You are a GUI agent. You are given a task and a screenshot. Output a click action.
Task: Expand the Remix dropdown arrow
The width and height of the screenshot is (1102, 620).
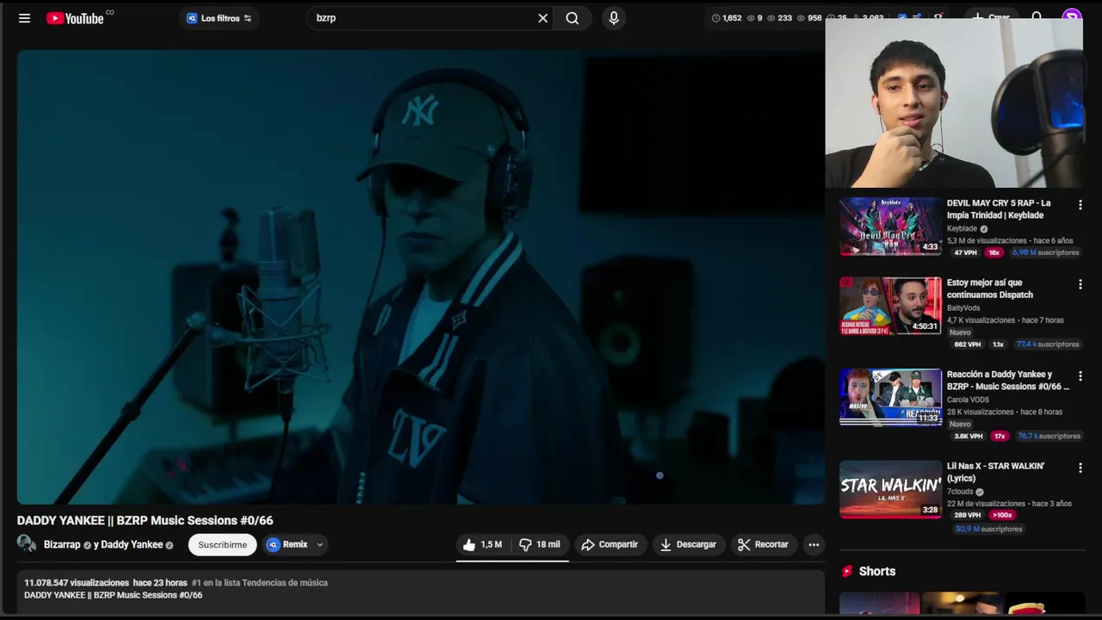coord(319,544)
